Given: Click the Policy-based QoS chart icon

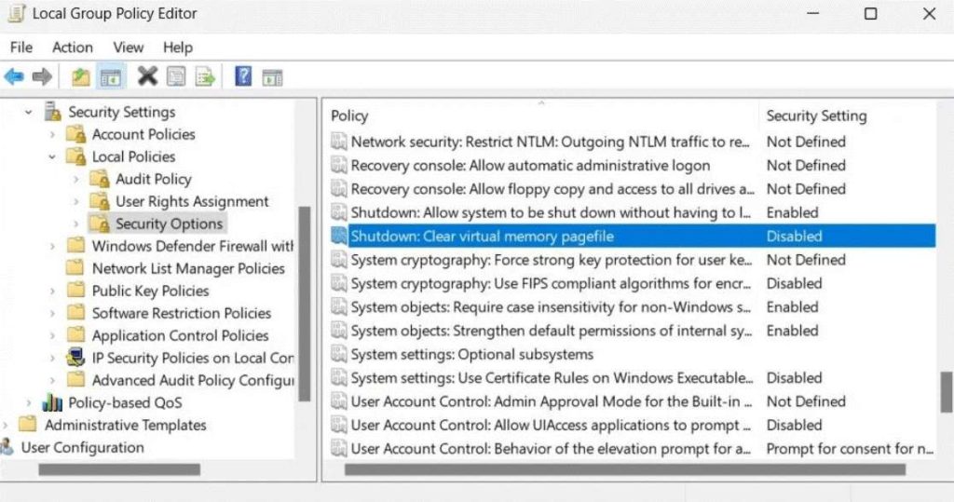Looking at the screenshot, I should [x=53, y=402].
